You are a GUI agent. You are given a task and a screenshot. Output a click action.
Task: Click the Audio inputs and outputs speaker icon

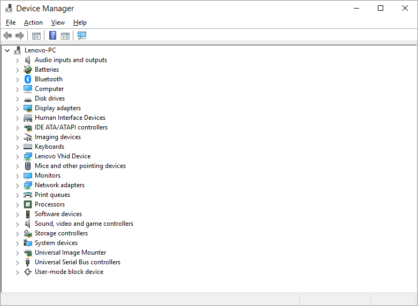[28, 60]
